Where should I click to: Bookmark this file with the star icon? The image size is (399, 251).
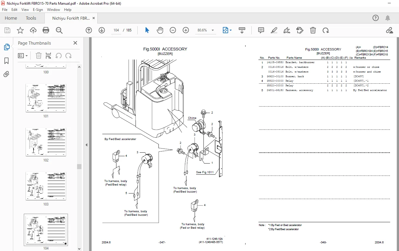click(x=20, y=30)
